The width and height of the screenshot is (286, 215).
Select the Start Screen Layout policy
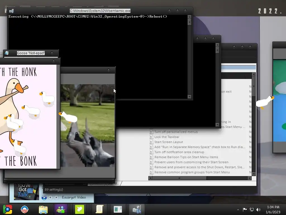[x=168, y=142]
